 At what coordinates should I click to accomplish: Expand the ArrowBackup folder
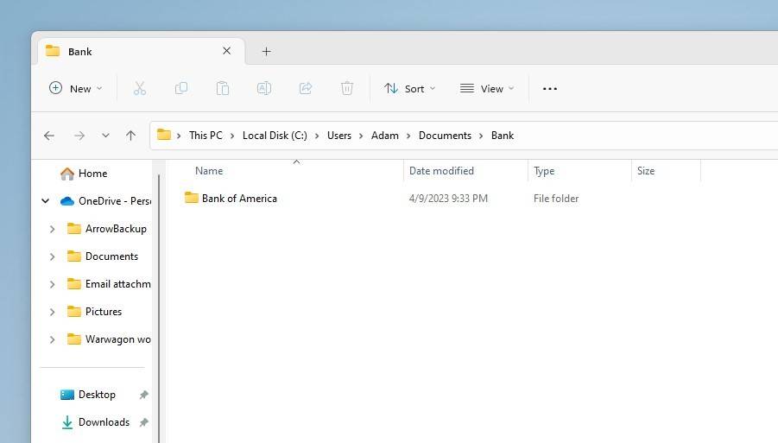coord(52,229)
